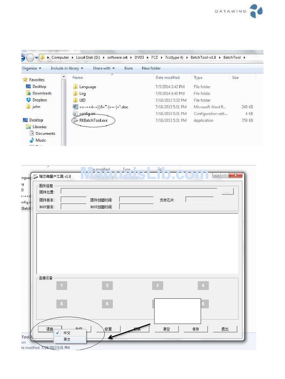Select 中文 checked language option
This screenshot has height=379, width=285.
click(x=67, y=333)
